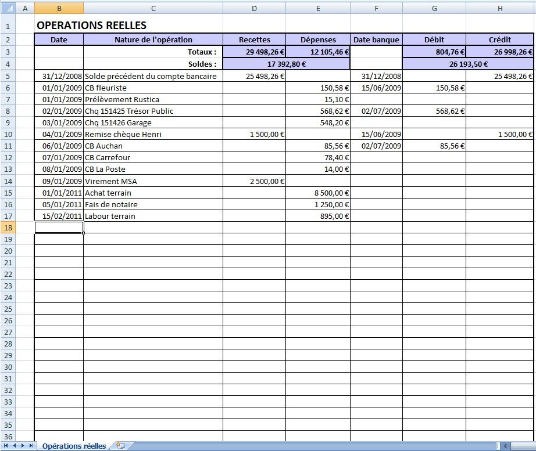The width and height of the screenshot is (536, 451).
Task: Click the Prélèvement Rustica cell
Action: click(153, 99)
